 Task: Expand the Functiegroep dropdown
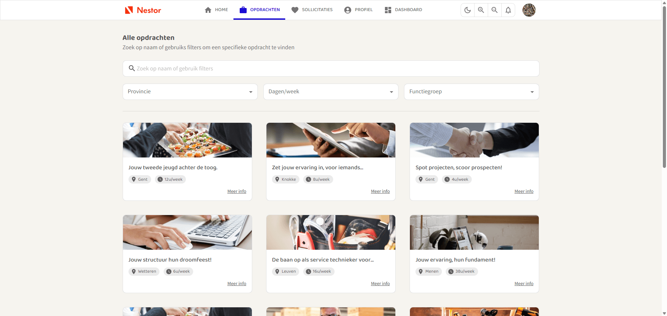(x=471, y=92)
